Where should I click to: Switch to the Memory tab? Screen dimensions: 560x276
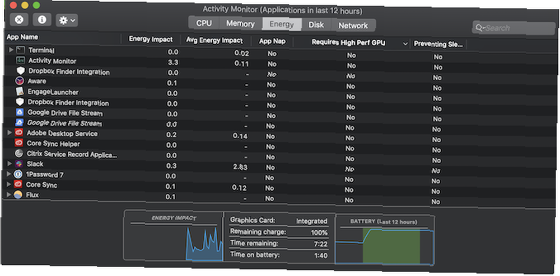(x=241, y=24)
